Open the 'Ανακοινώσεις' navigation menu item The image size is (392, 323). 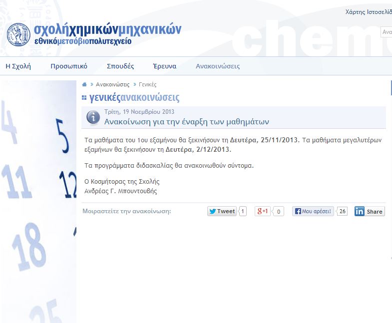pyautogui.click(x=218, y=66)
